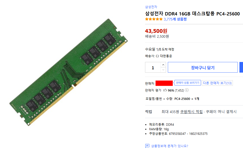Open 판매자 상품 보러가기 link

point(188,83)
